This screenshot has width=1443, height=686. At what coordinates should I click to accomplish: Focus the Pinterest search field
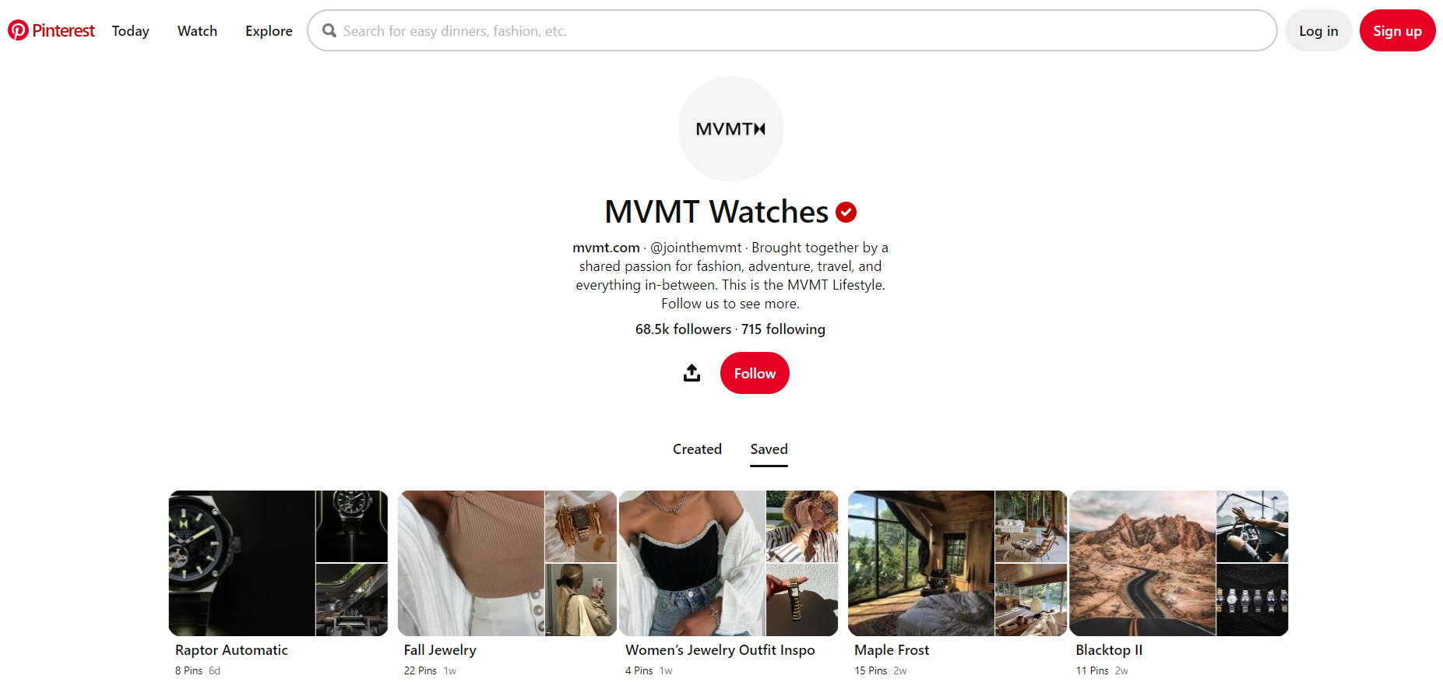click(792, 30)
